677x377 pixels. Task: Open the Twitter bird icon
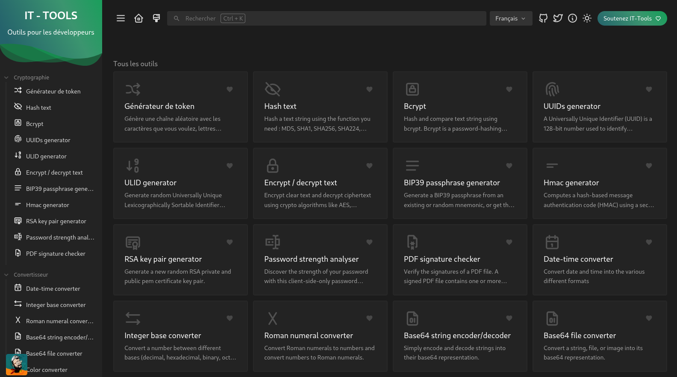tap(558, 18)
